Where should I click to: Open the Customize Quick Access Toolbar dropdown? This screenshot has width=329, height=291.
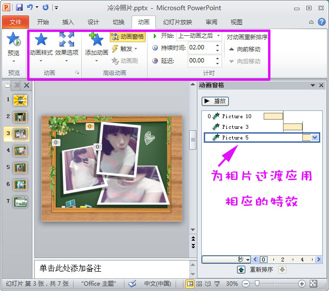(56, 8)
